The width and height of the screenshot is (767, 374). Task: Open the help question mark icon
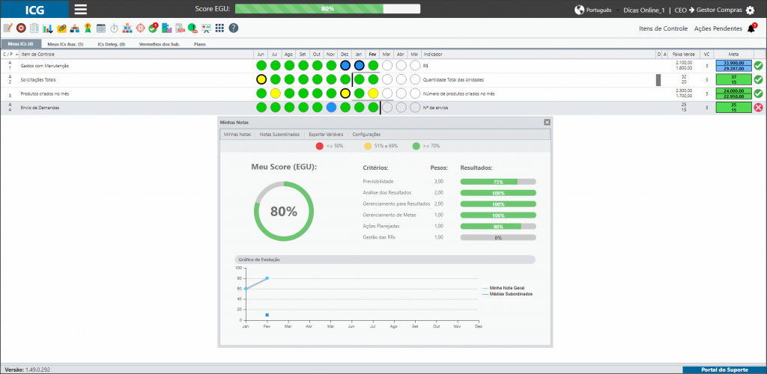coord(234,28)
